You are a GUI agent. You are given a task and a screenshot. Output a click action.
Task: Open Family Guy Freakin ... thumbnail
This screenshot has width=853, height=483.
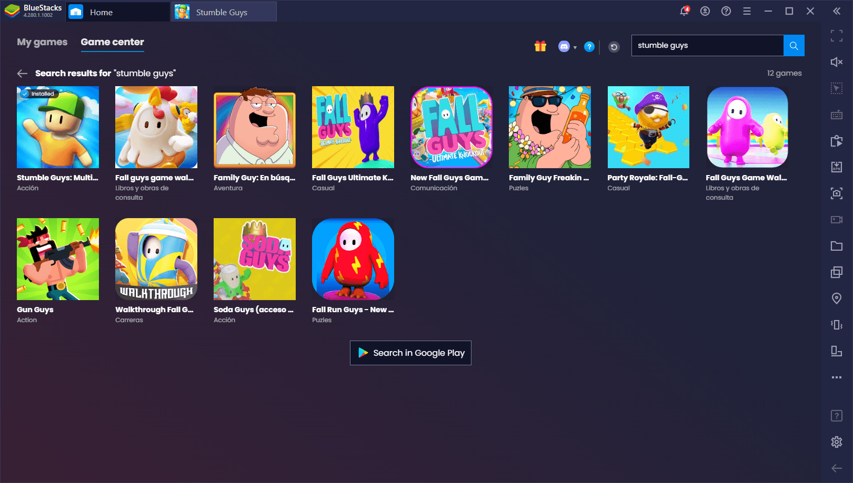(x=550, y=127)
